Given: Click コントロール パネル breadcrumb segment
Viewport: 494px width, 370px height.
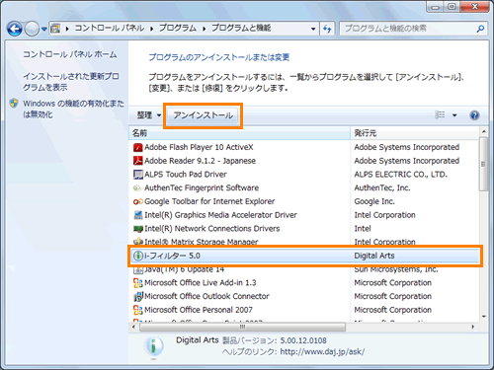Looking at the screenshot, I should coord(109,29).
